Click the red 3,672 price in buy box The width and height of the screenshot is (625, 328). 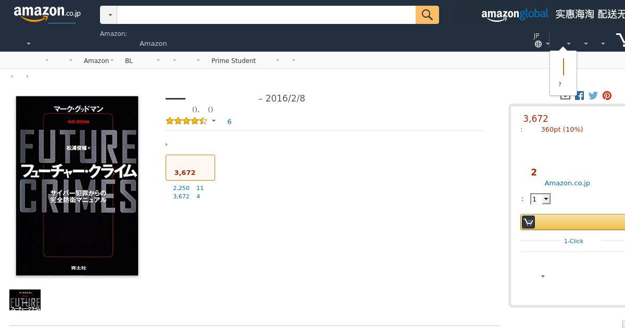pos(535,119)
